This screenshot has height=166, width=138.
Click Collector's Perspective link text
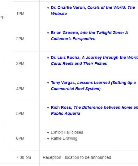click(73, 39)
